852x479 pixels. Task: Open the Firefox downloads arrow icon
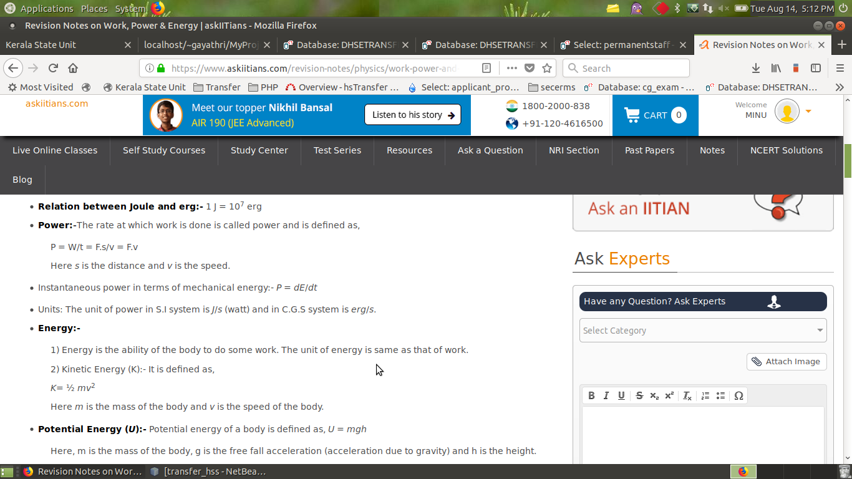pyautogui.click(x=755, y=68)
